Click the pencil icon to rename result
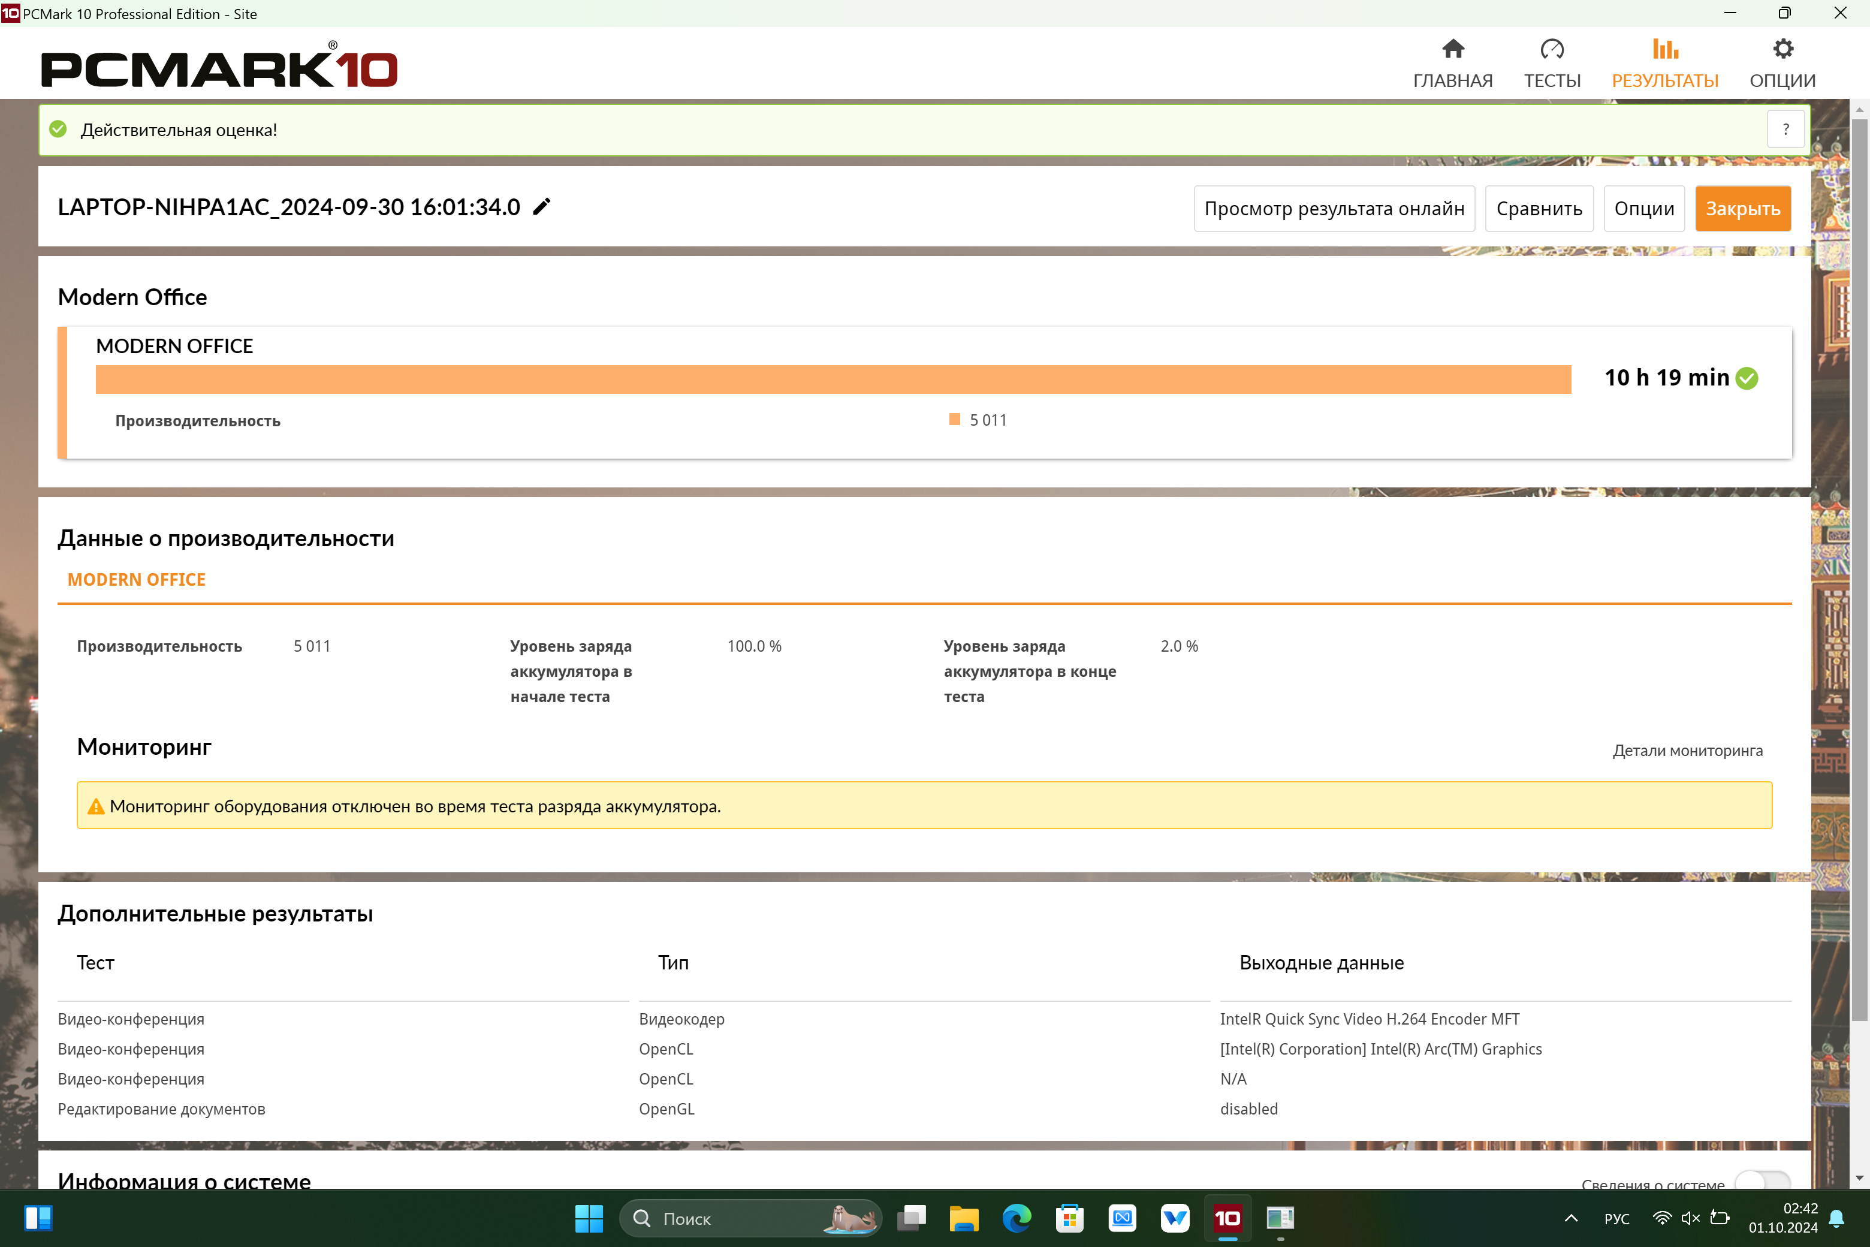Image resolution: width=1870 pixels, height=1247 pixels. pyautogui.click(x=541, y=207)
